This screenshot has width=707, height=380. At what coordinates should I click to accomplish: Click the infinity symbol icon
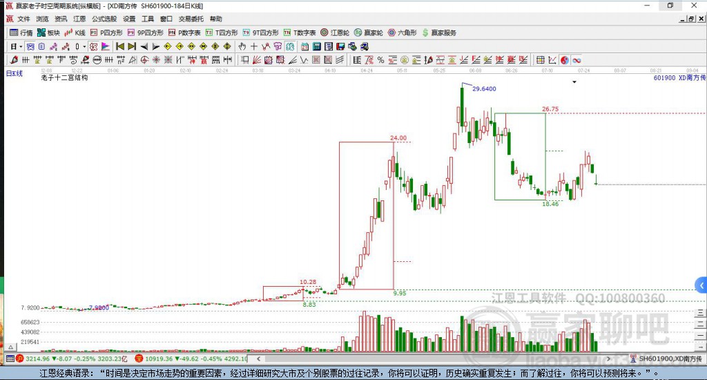click(x=577, y=60)
